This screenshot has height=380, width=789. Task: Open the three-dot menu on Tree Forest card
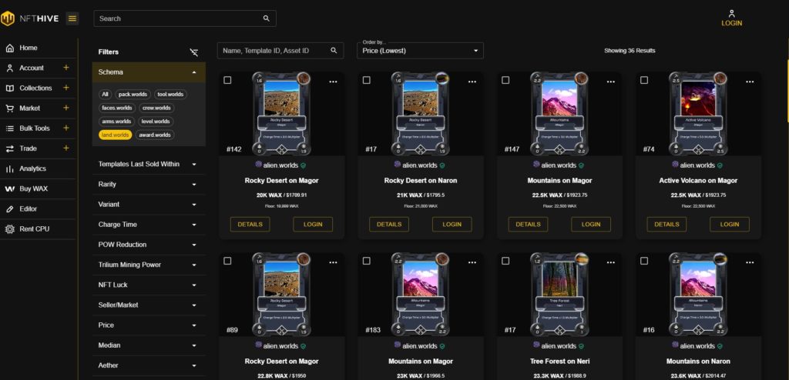point(611,262)
